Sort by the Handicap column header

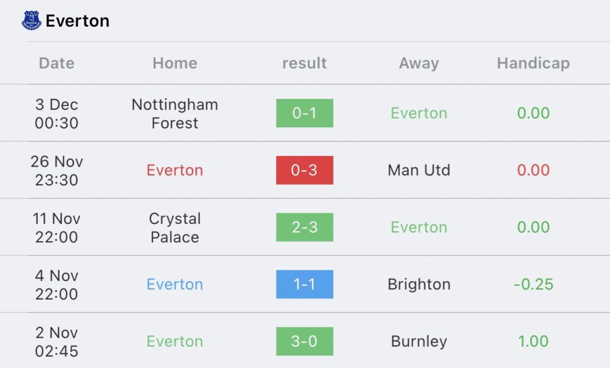533,63
